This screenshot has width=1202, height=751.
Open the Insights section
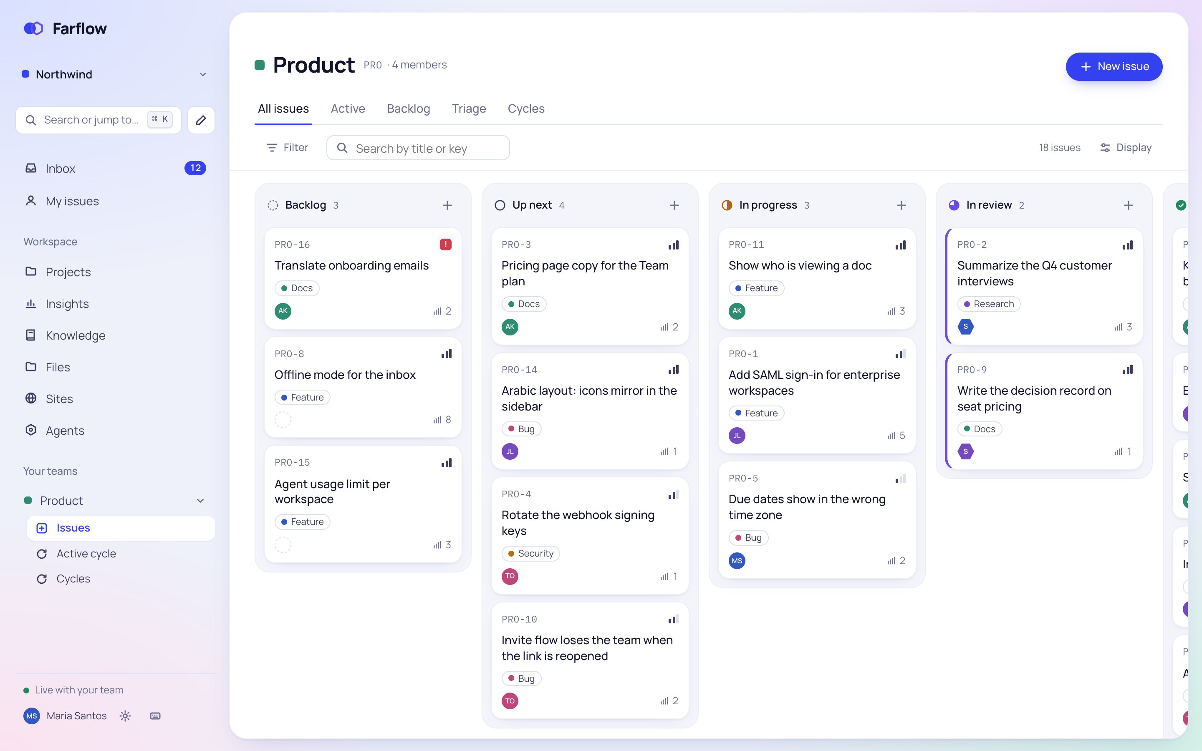(115, 303)
